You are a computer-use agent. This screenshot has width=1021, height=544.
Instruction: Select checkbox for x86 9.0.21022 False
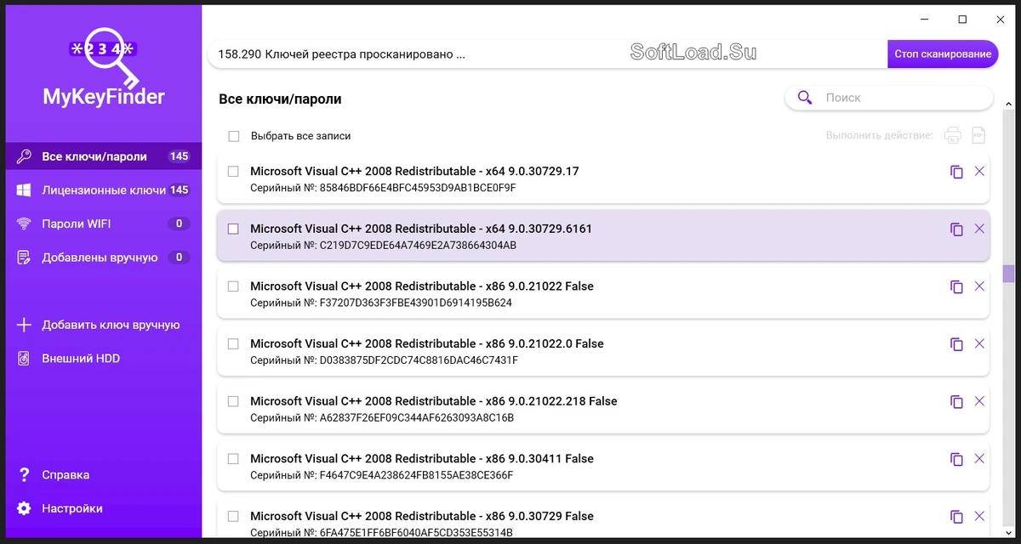[233, 286]
